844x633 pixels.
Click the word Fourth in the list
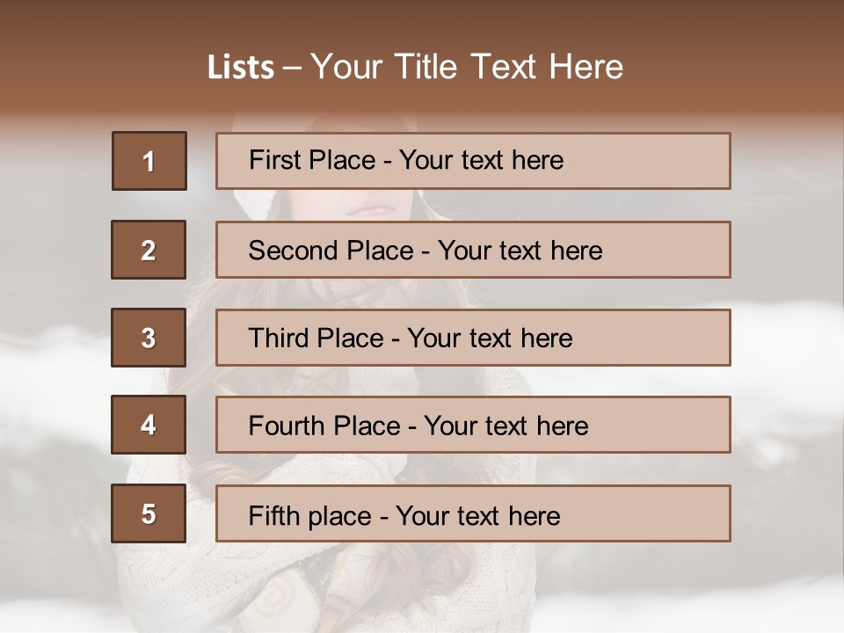[x=287, y=426]
